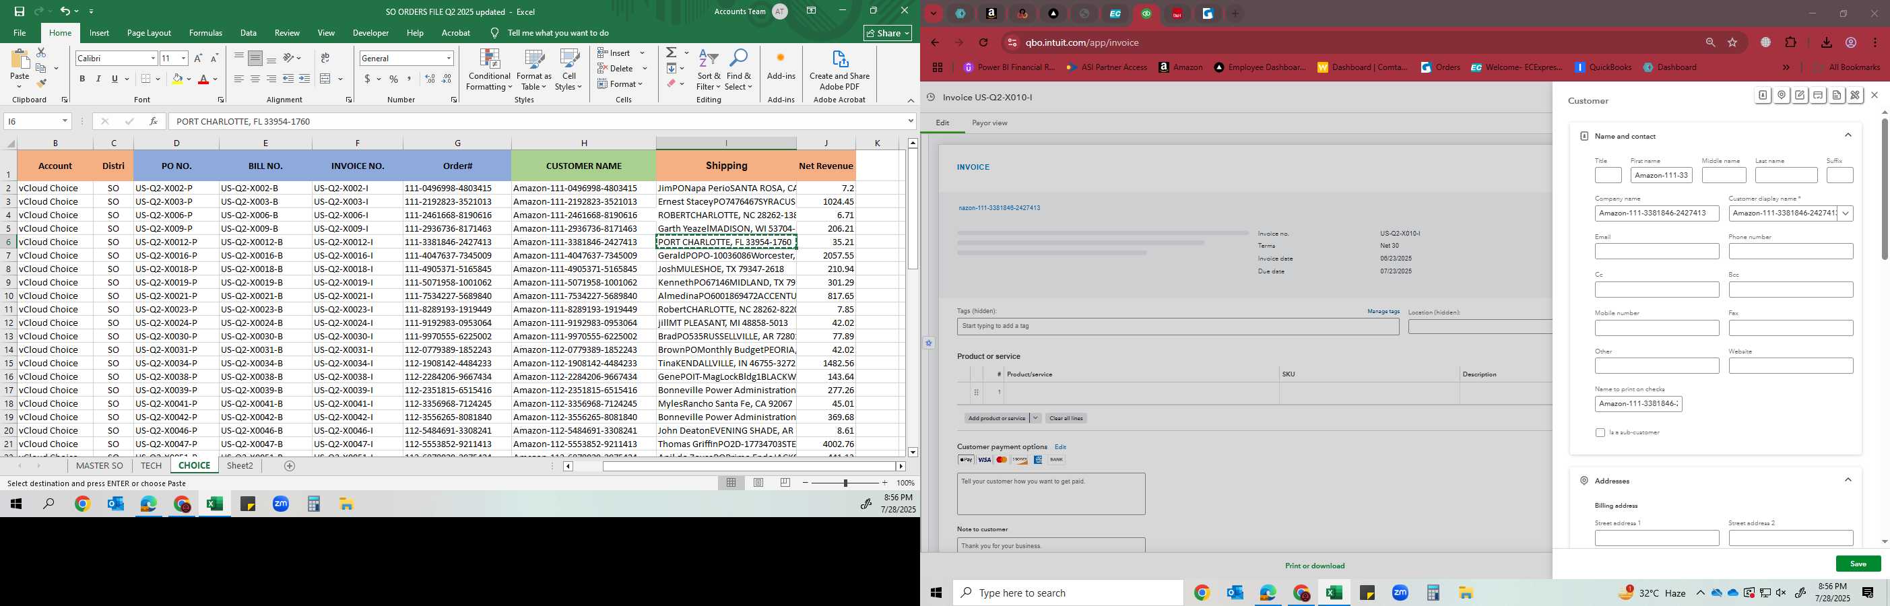The height and width of the screenshot is (606, 1890).
Task: Apply Bold formatting in Excel ribbon
Action: pos(82,79)
